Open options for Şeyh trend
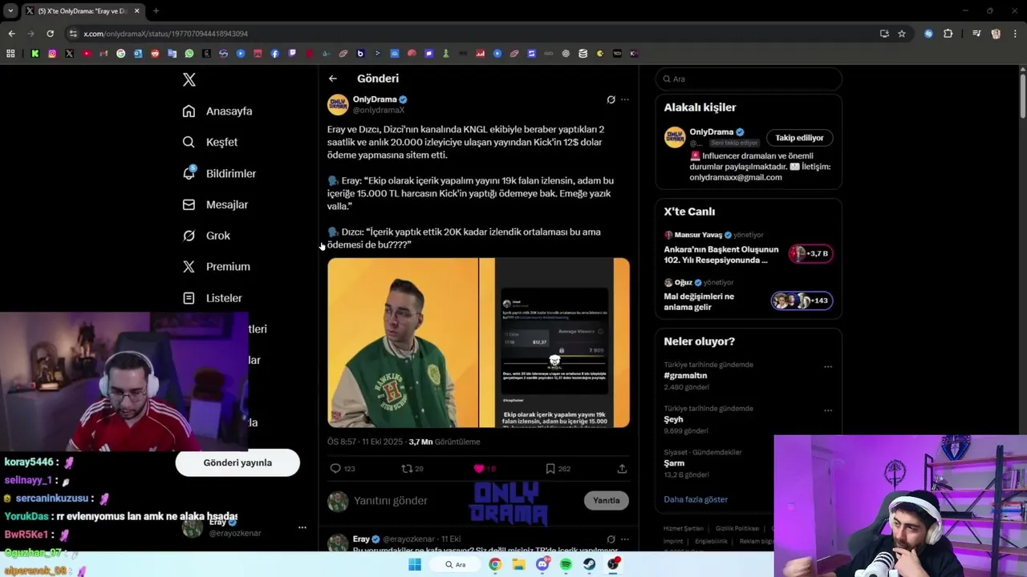The width and height of the screenshot is (1027, 577). click(x=828, y=411)
